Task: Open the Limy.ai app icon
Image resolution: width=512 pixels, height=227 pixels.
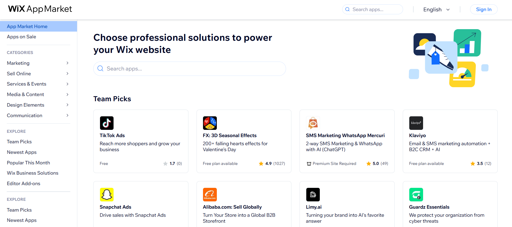Action: [313, 195]
